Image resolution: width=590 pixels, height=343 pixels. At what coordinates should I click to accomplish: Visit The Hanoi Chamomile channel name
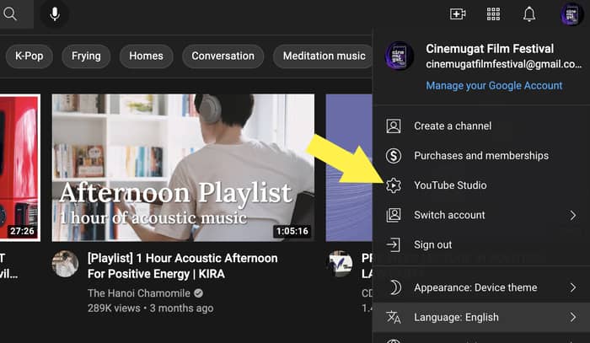[x=139, y=293]
